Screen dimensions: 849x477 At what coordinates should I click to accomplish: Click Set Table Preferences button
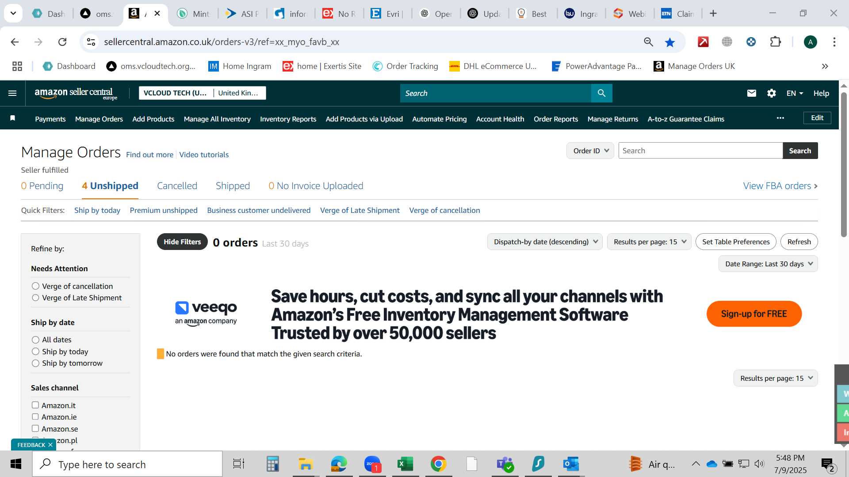[736, 242]
